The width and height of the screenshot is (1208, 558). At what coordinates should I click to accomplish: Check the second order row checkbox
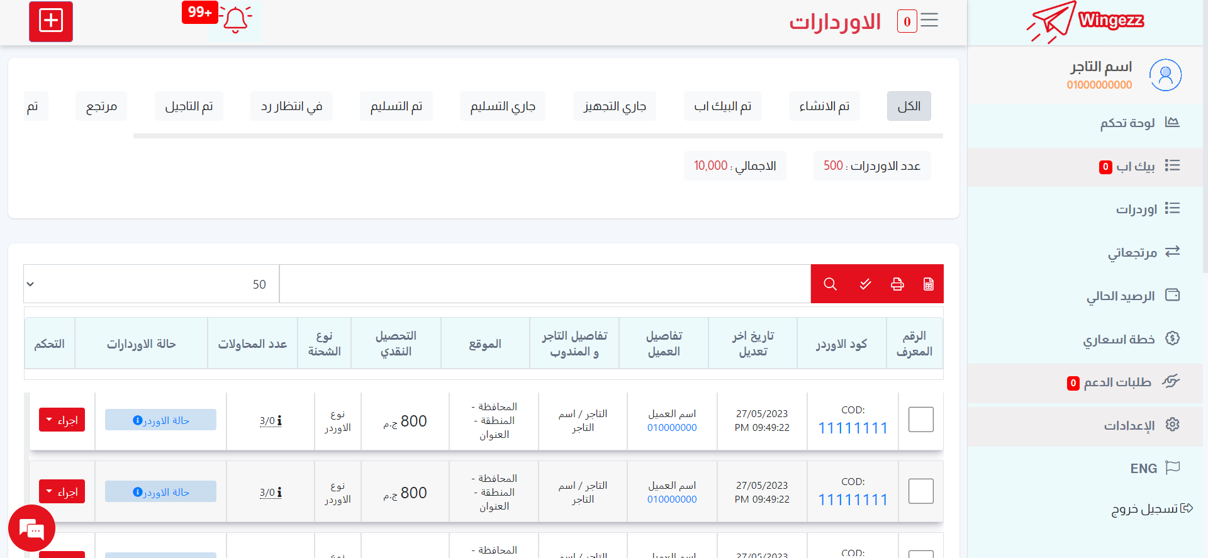[920, 491]
